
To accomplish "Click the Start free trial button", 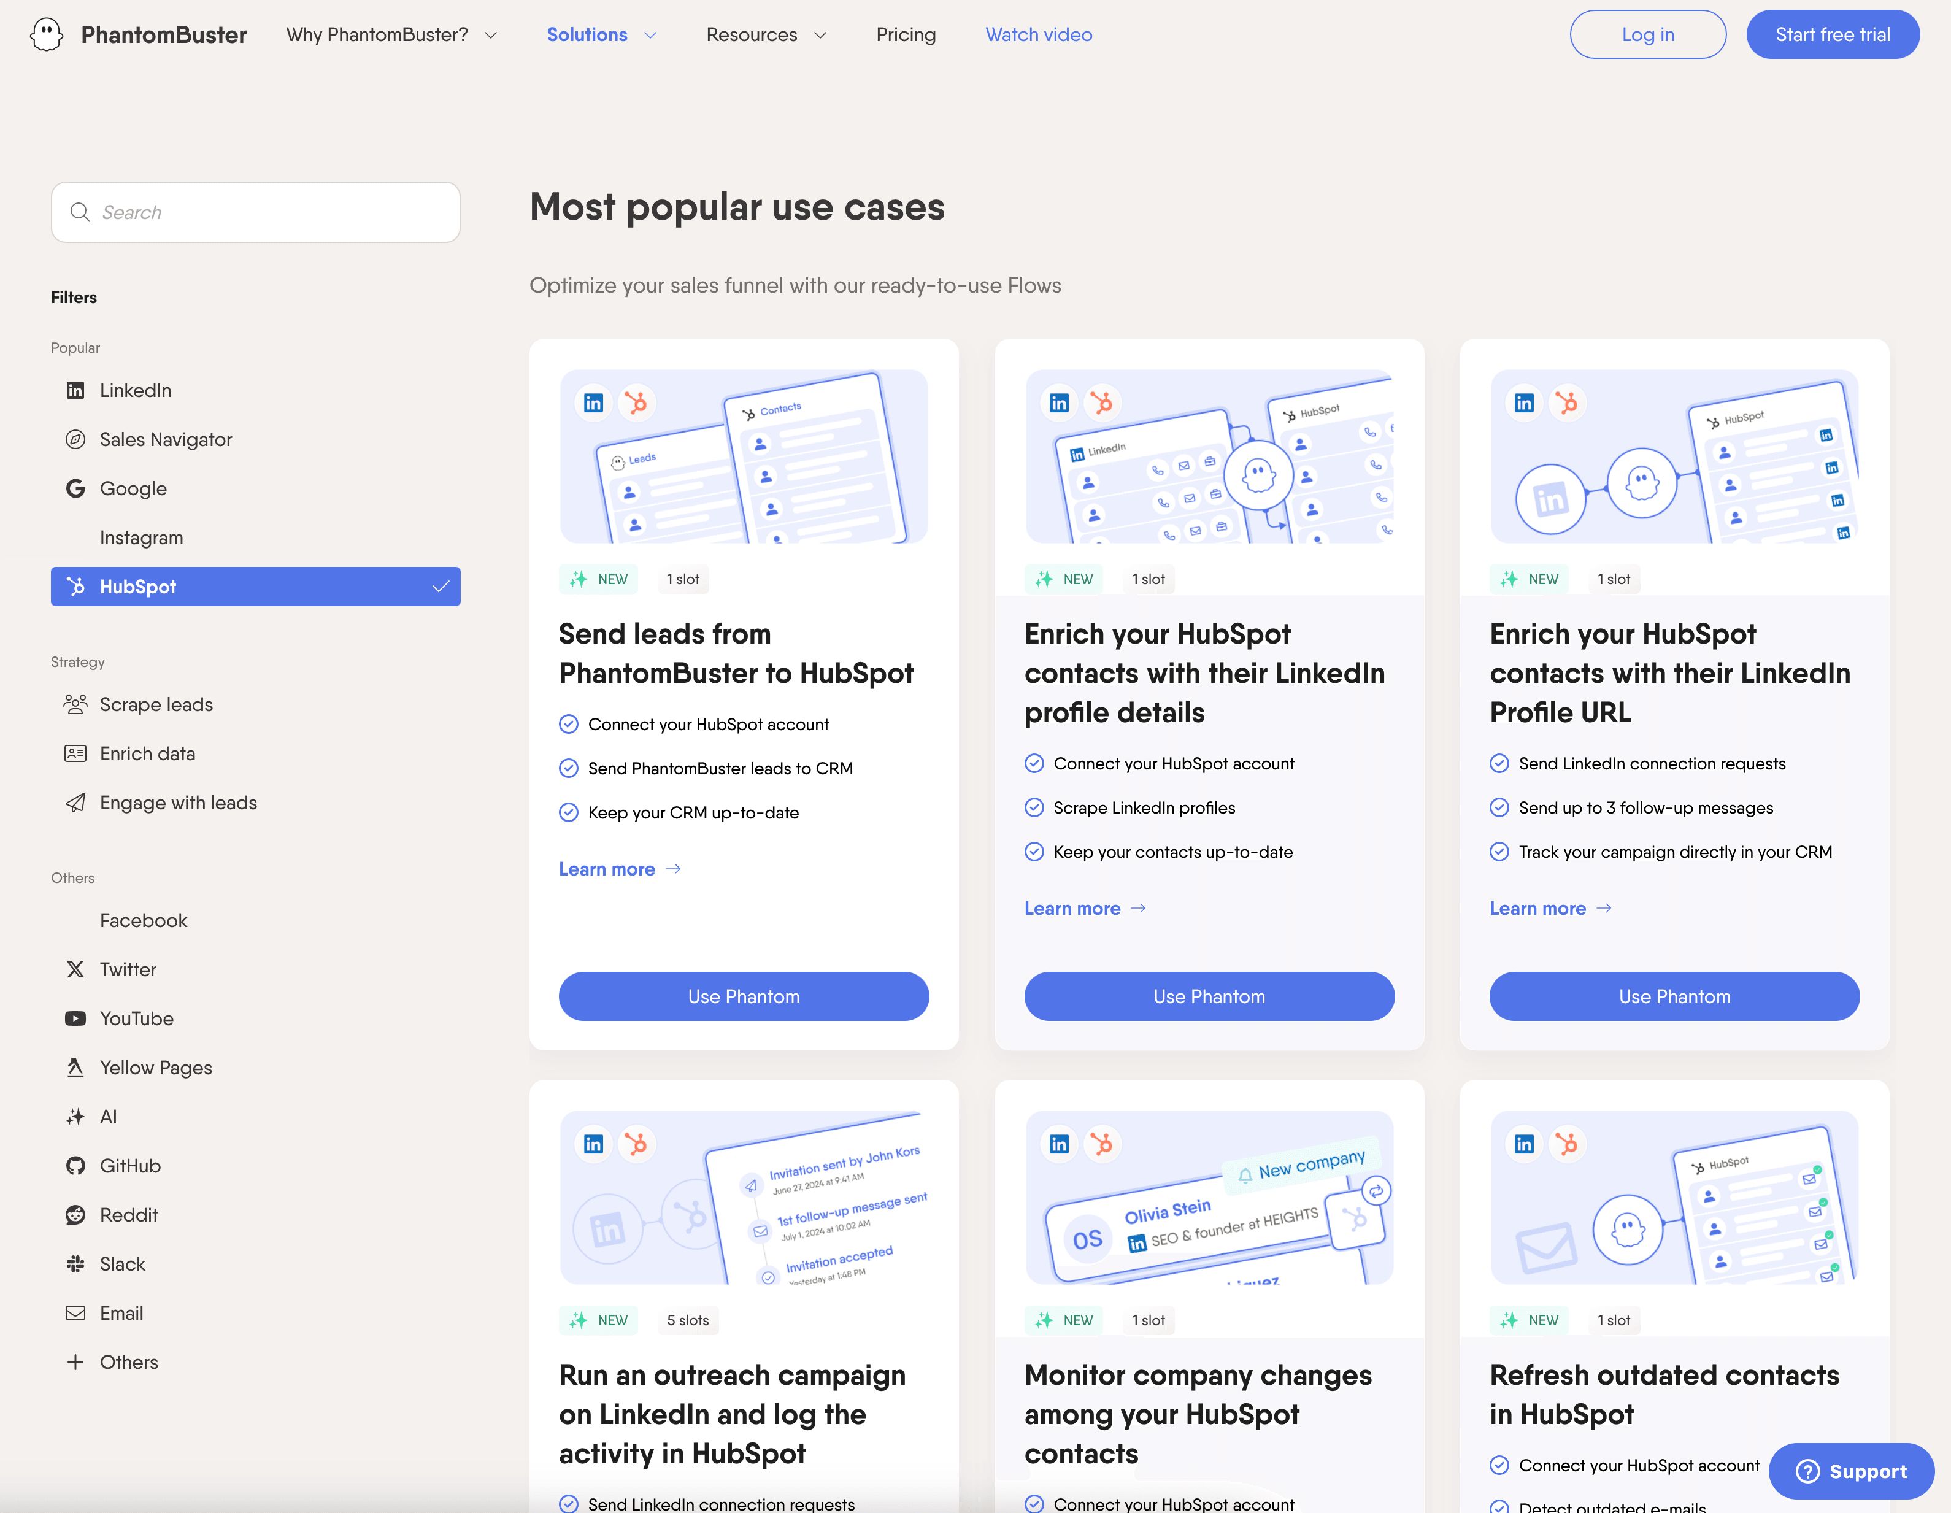I will tap(1833, 35).
